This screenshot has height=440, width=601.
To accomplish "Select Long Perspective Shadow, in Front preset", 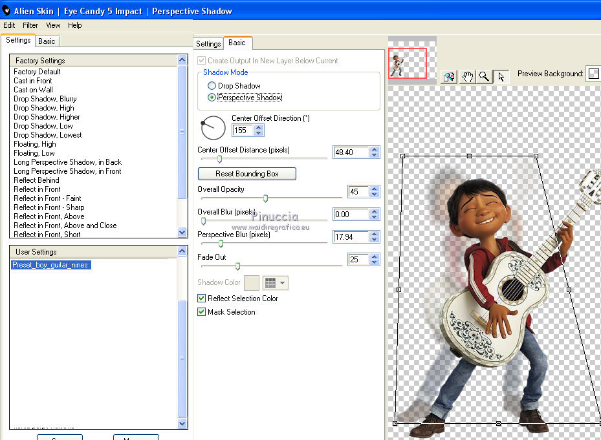I will [x=67, y=171].
